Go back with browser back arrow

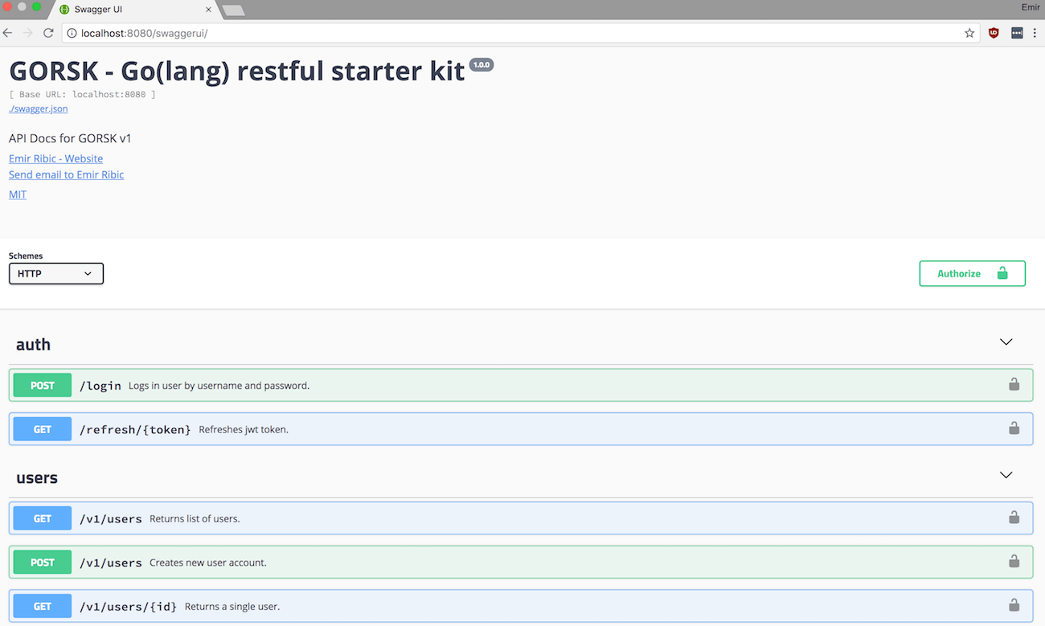point(8,33)
